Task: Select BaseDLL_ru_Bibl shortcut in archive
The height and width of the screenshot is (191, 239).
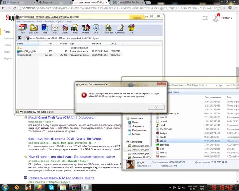Action: pos(69,51)
